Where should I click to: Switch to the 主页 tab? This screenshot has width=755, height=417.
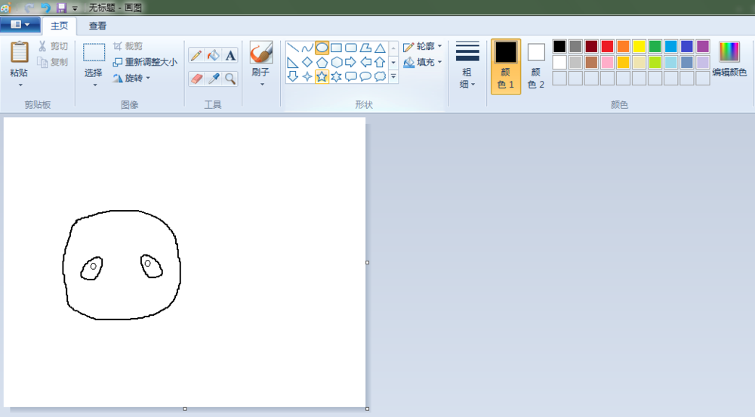[59, 26]
